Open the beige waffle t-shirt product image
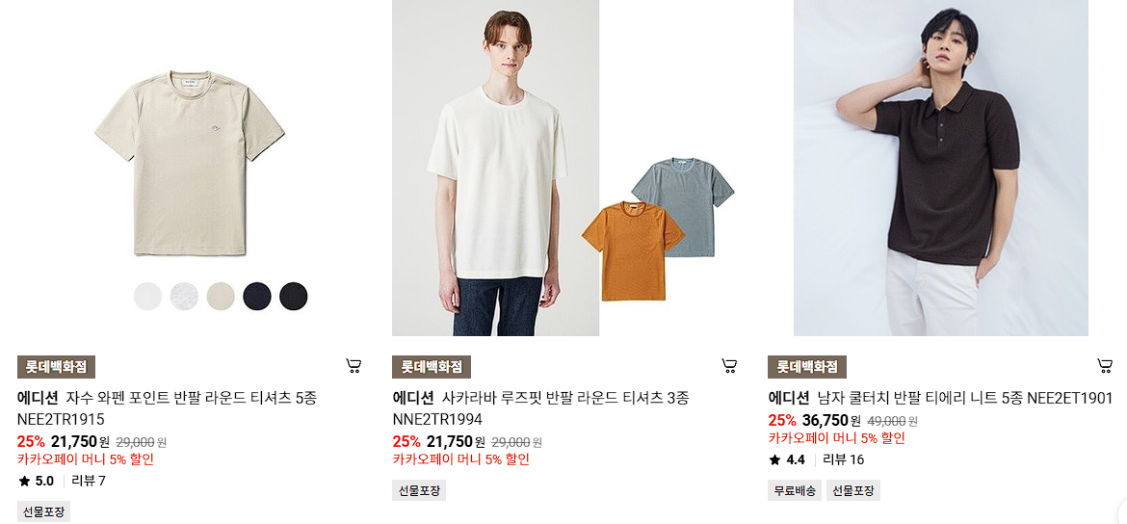The height and width of the screenshot is (524, 1127). pos(189,163)
